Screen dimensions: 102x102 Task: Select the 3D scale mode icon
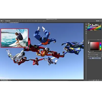pyautogui.click(x=45, y=21)
